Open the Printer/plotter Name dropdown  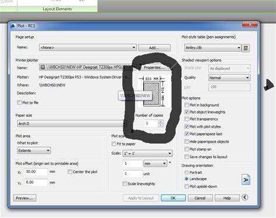point(89,68)
